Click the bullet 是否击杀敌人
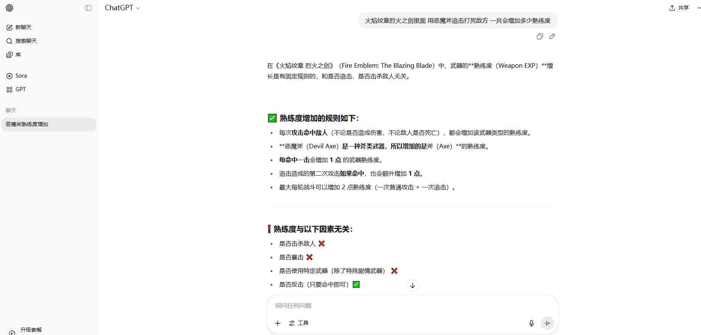 302,244
